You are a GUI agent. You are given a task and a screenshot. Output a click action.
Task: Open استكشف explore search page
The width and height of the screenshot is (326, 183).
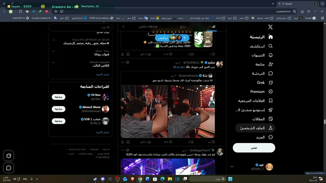tap(261, 46)
